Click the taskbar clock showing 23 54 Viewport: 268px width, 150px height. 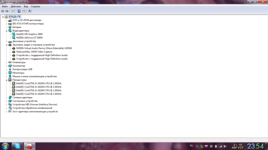coord(256,146)
